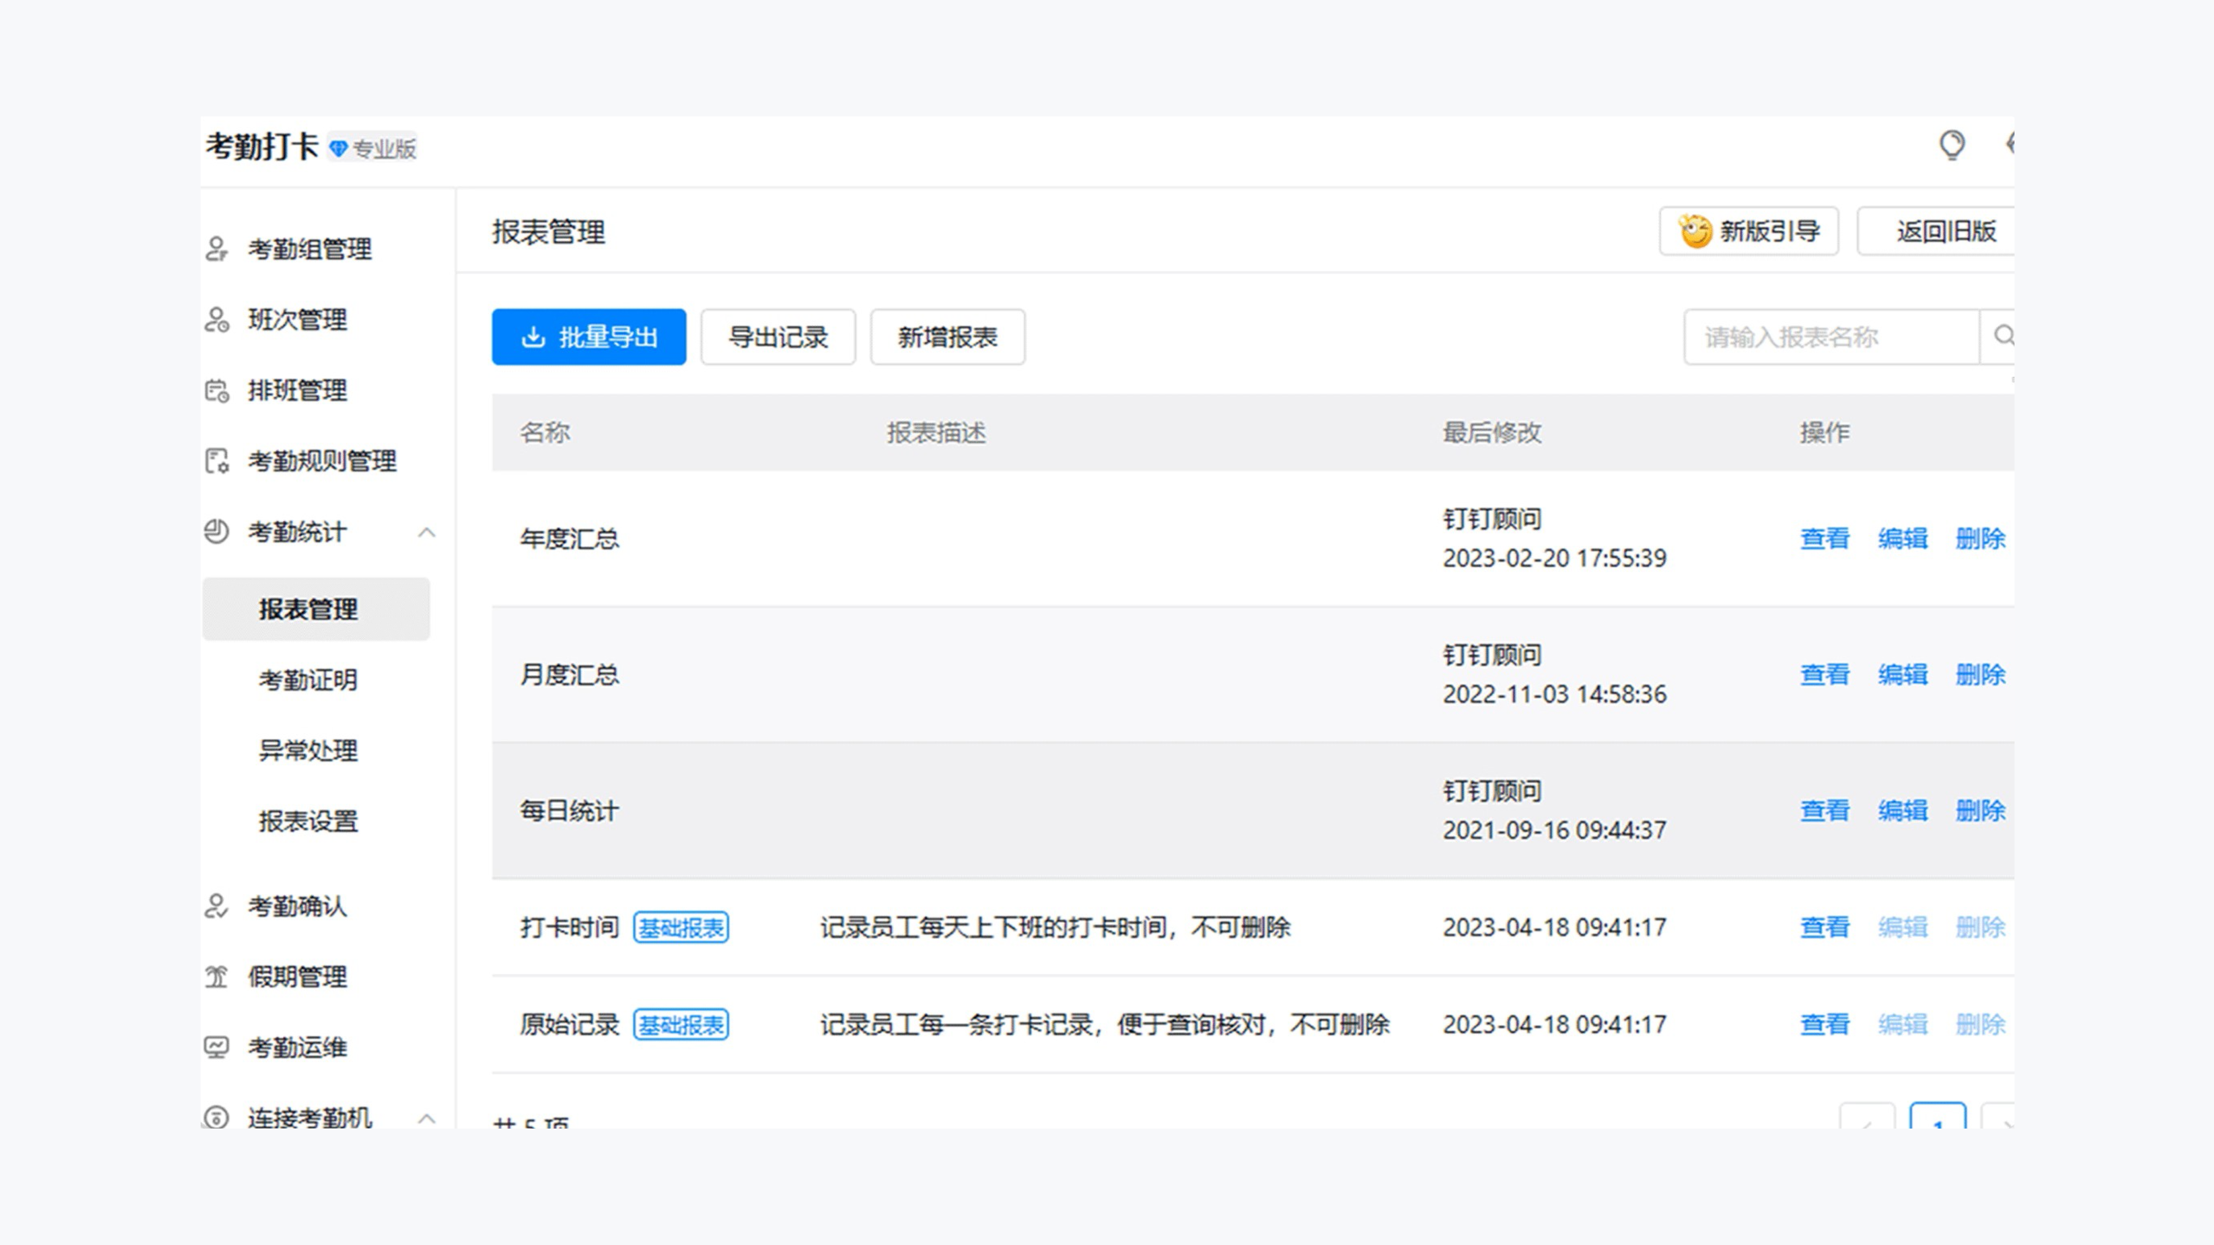Click the 月度汇总 report name

tap(569, 674)
